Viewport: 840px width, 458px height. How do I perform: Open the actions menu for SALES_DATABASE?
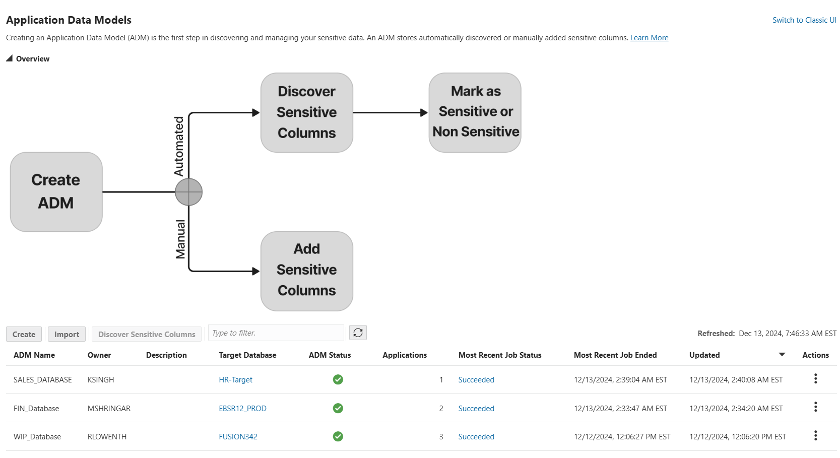815,379
